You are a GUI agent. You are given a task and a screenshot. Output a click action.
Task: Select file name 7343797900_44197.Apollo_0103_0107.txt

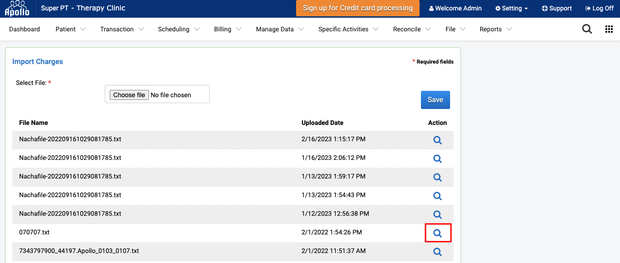pyautogui.click(x=79, y=251)
